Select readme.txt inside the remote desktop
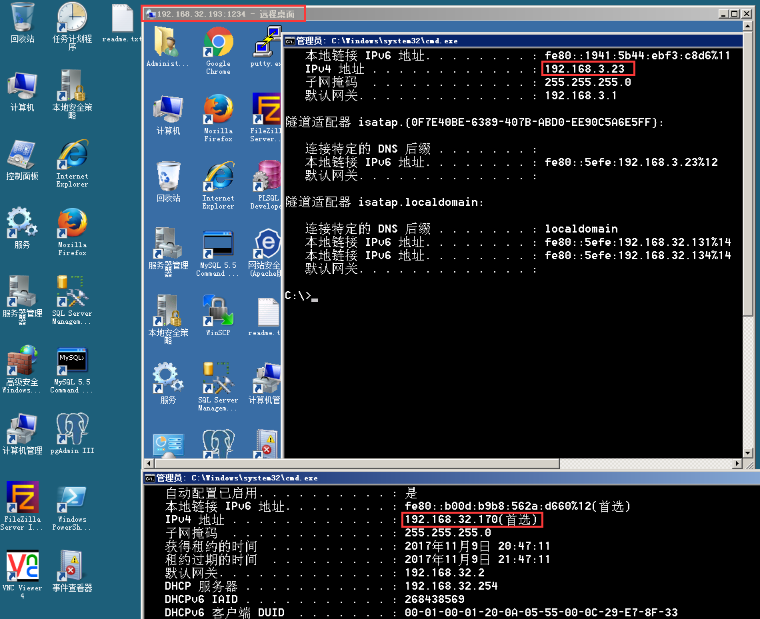Viewport: 760px width, 619px height. (x=265, y=316)
